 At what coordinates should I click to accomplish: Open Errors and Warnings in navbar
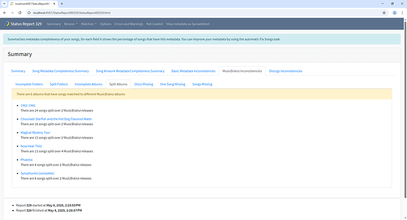129,24
